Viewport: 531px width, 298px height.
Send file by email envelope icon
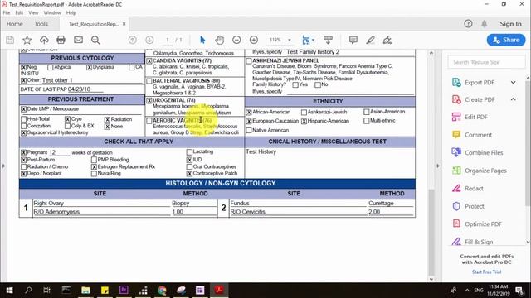click(x=78, y=40)
